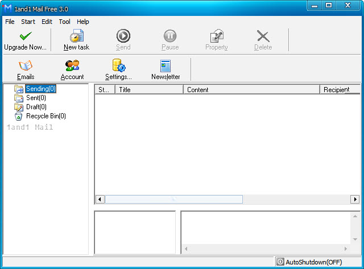
Task: Sort by the St... column header
Action: coord(105,90)
